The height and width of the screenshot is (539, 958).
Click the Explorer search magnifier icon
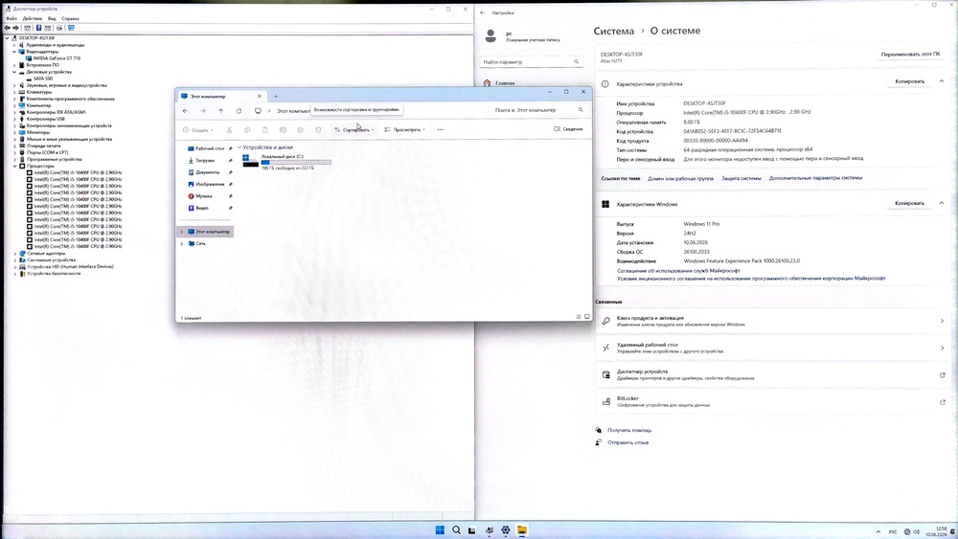pyautogui.click(x=581, y=110)
